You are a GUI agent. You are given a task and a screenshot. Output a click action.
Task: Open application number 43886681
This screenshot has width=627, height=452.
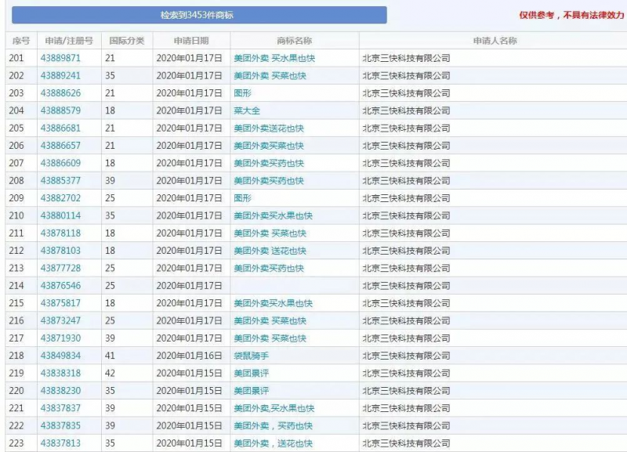pyautogui.click(x=60, y=128)
